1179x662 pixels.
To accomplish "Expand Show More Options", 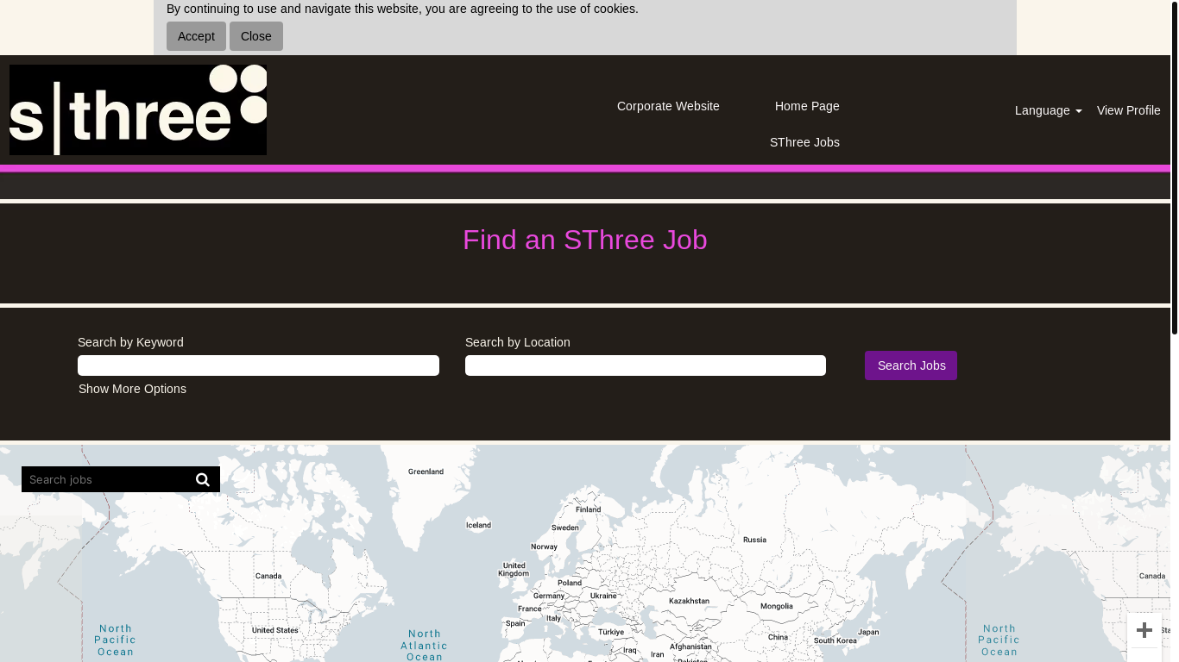I will pos(132,389).
